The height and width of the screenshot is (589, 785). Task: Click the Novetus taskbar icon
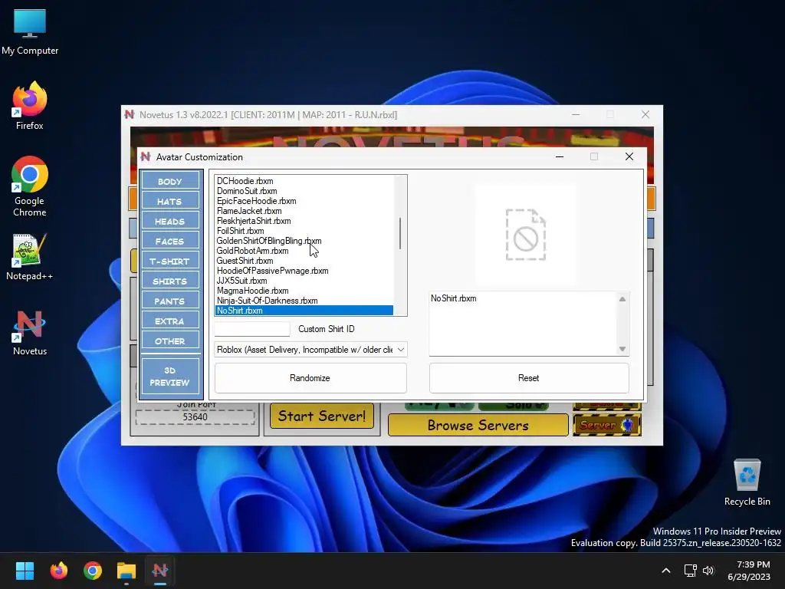160,571
